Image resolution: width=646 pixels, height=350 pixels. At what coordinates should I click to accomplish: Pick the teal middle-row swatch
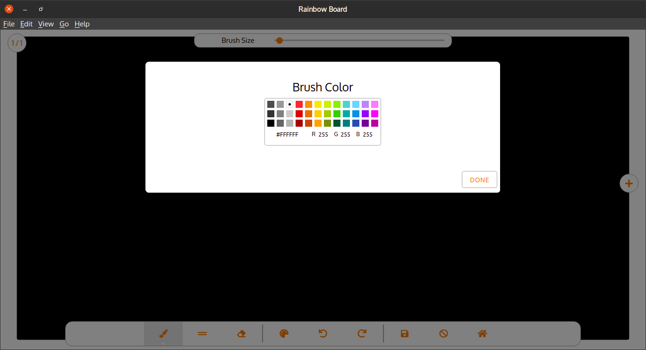tap(346, 114)
